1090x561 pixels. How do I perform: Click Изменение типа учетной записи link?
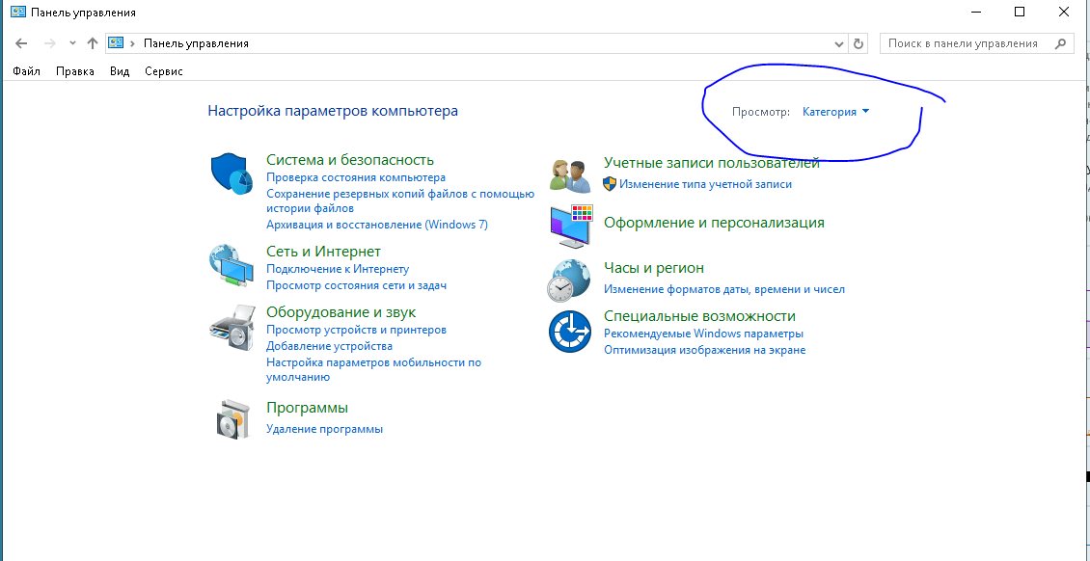click(705, 184)
